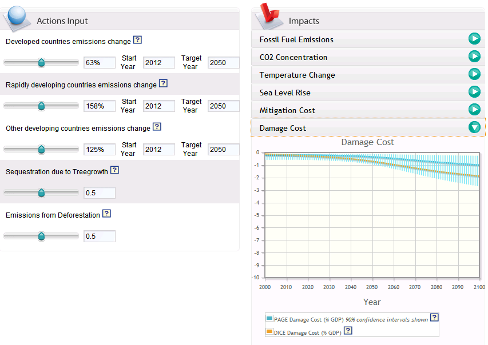Screen dimensions: 488x345
Task: Expand CO2 Concentration section arrow
Action: click(x=474, y=57)
